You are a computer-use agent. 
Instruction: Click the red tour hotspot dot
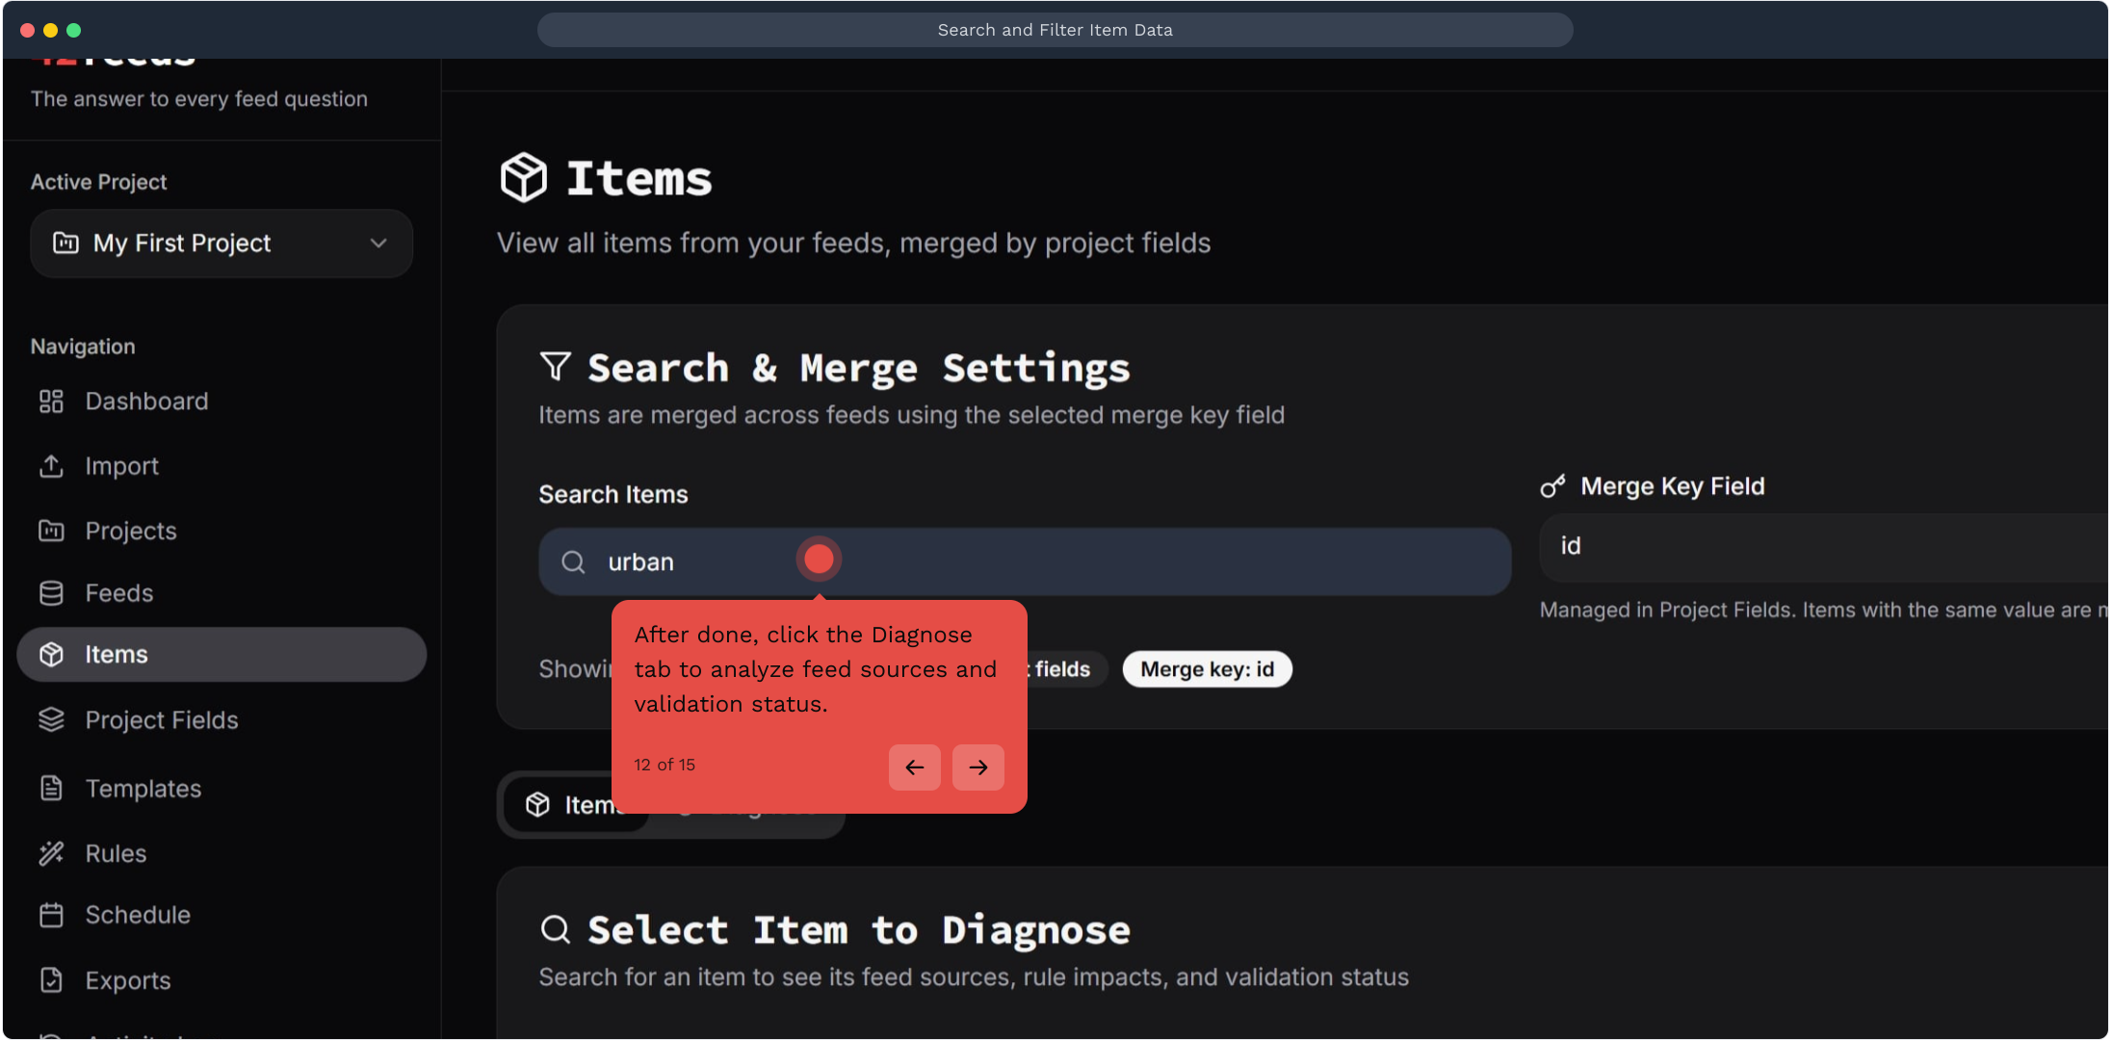819,559
